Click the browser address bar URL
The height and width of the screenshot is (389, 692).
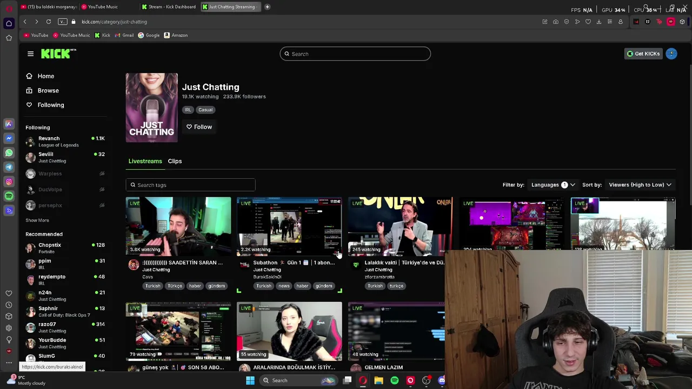115,22
